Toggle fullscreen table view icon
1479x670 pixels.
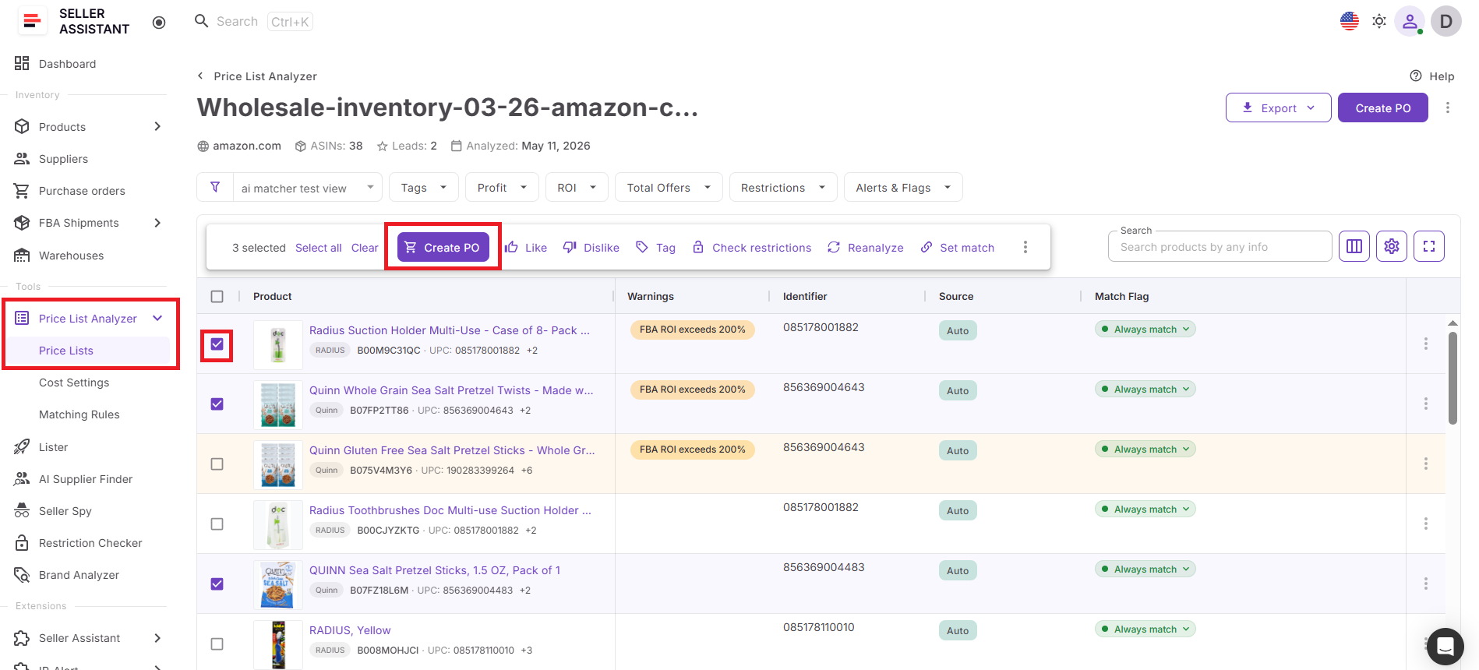1429,246
